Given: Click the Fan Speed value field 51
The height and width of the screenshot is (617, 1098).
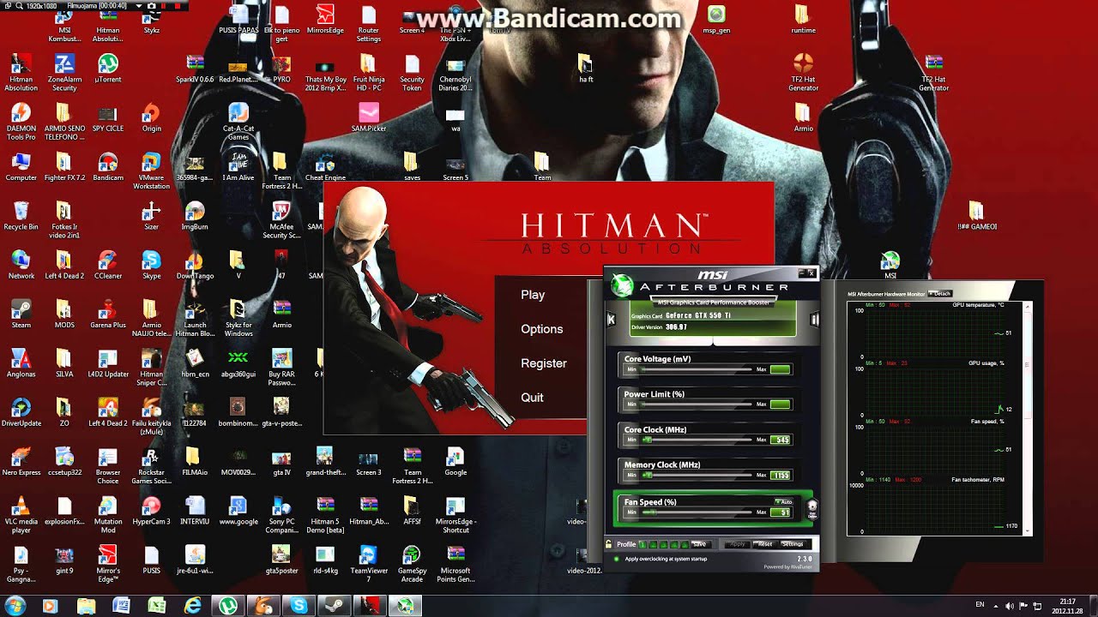Looking at the screenshot, I should [x=781, y=512].
